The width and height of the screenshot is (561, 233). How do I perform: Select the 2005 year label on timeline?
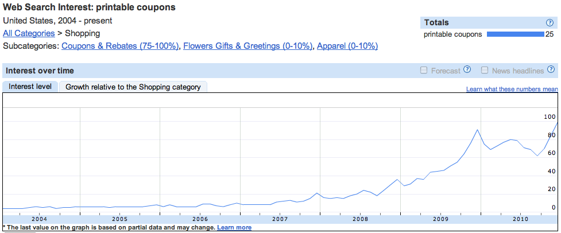(119, 218)
